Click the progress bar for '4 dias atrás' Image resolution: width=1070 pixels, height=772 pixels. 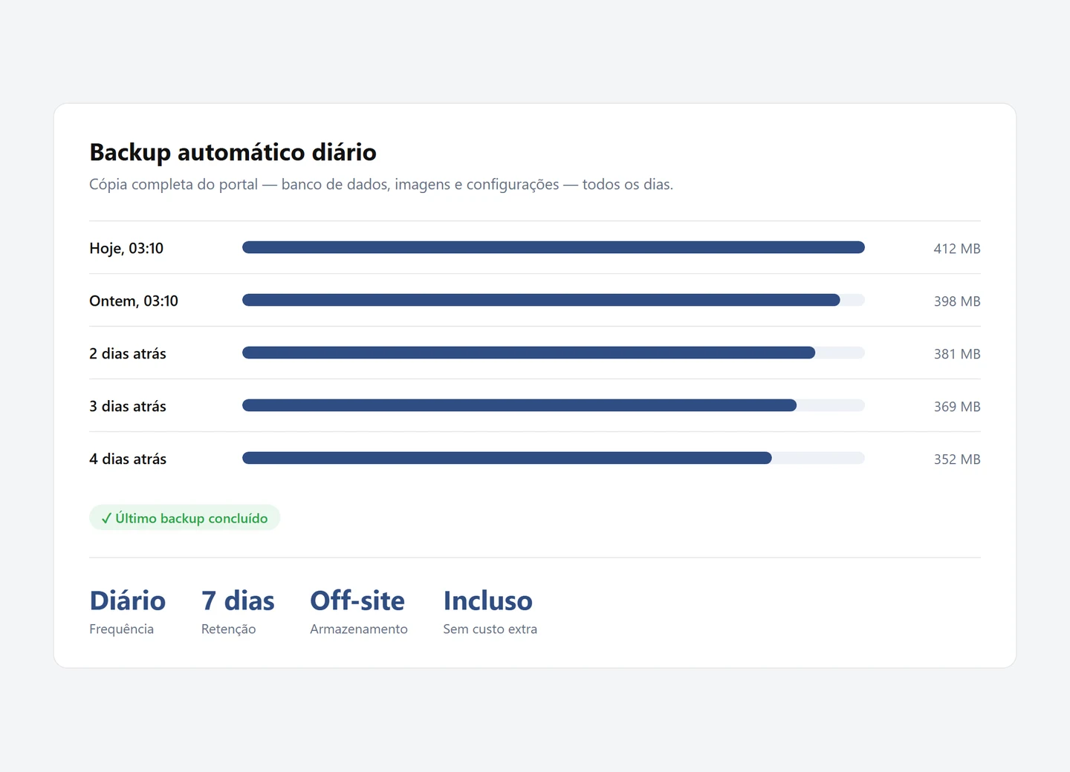(554, 458)
